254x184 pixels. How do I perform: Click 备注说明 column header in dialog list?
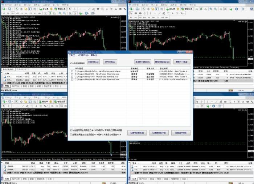164,68
